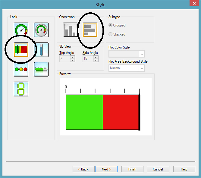Click the red section of the preview gauge

tap(121, 112)
